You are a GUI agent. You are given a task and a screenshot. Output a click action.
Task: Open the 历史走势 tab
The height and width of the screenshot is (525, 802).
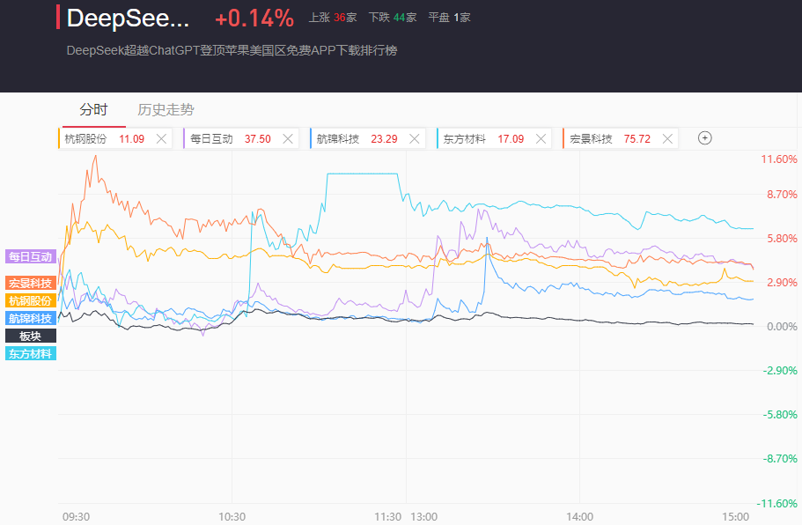166,109
